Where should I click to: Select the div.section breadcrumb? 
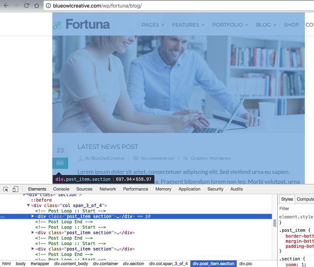133,264
